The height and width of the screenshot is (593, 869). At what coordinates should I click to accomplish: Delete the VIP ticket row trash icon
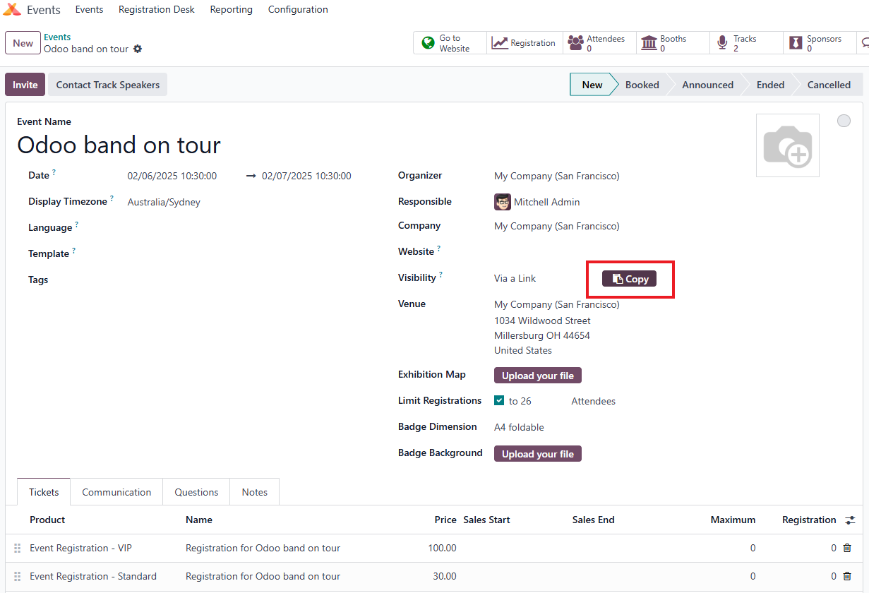(x=847, y=548)
